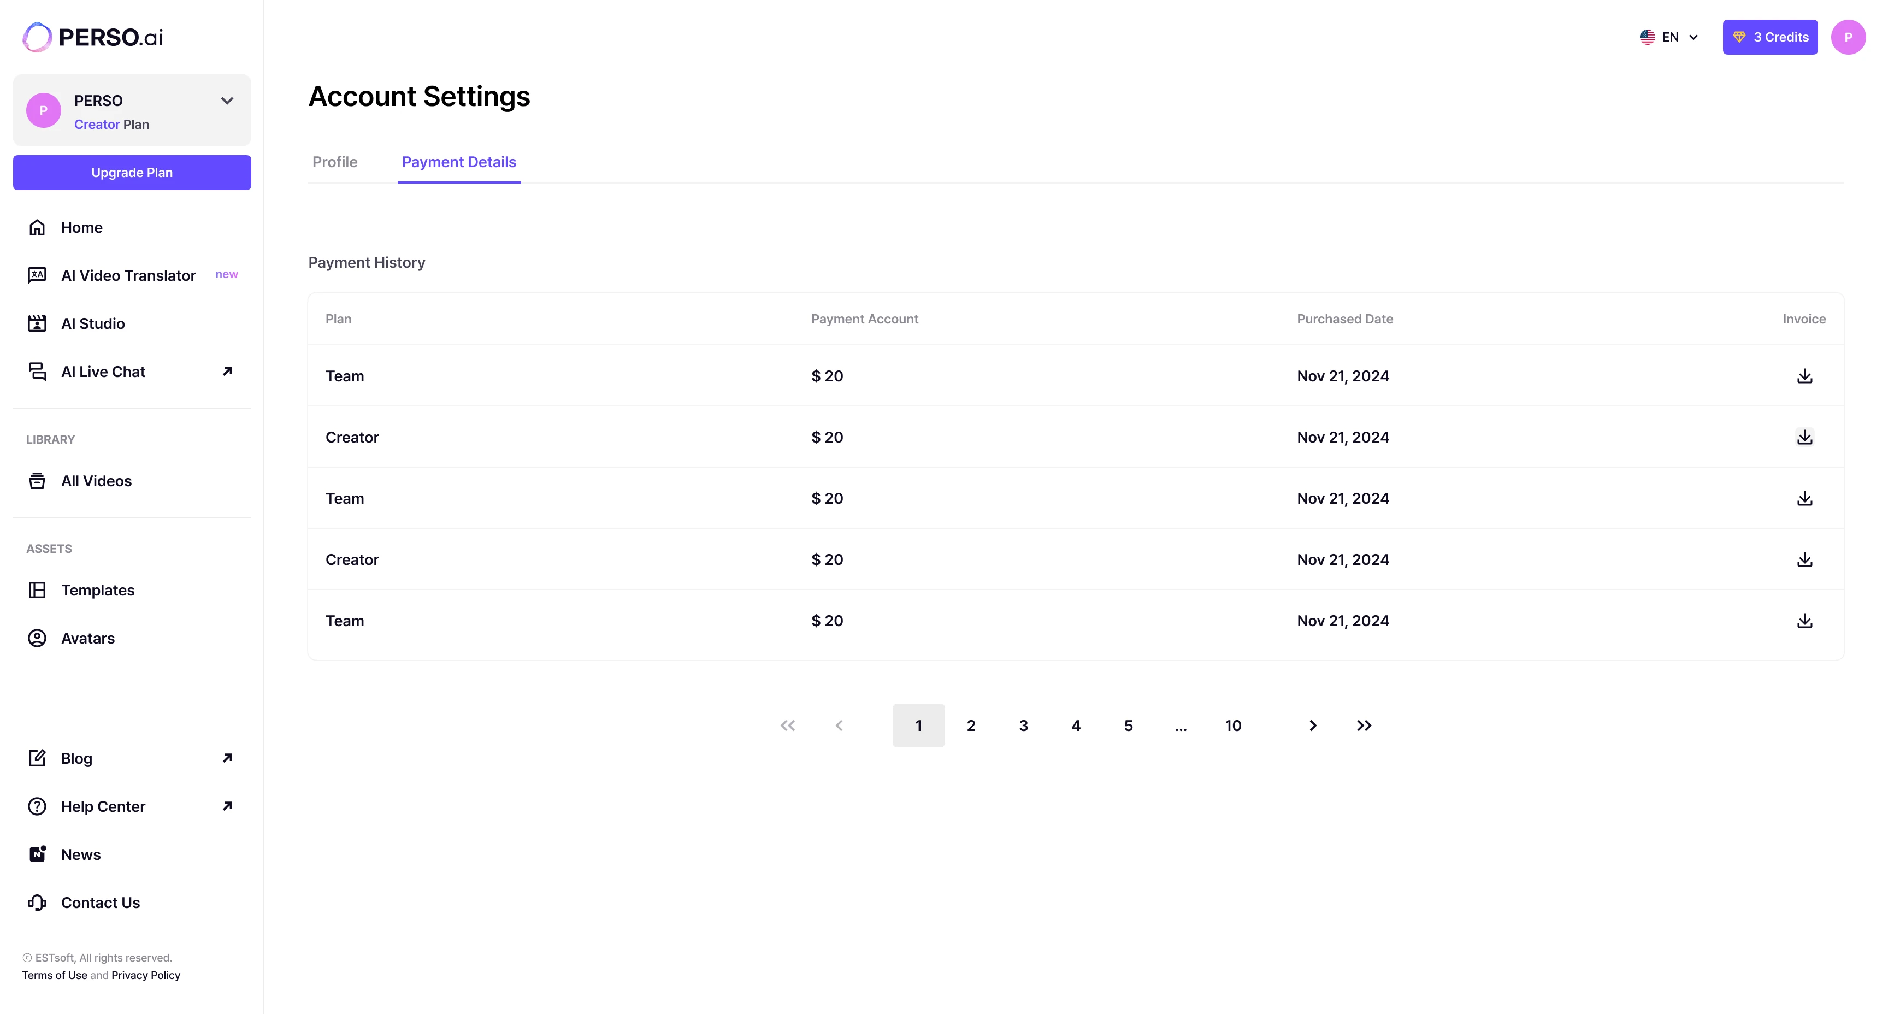Click the external arrow next to Blog

pyautogui.click(x=227, y=758)
